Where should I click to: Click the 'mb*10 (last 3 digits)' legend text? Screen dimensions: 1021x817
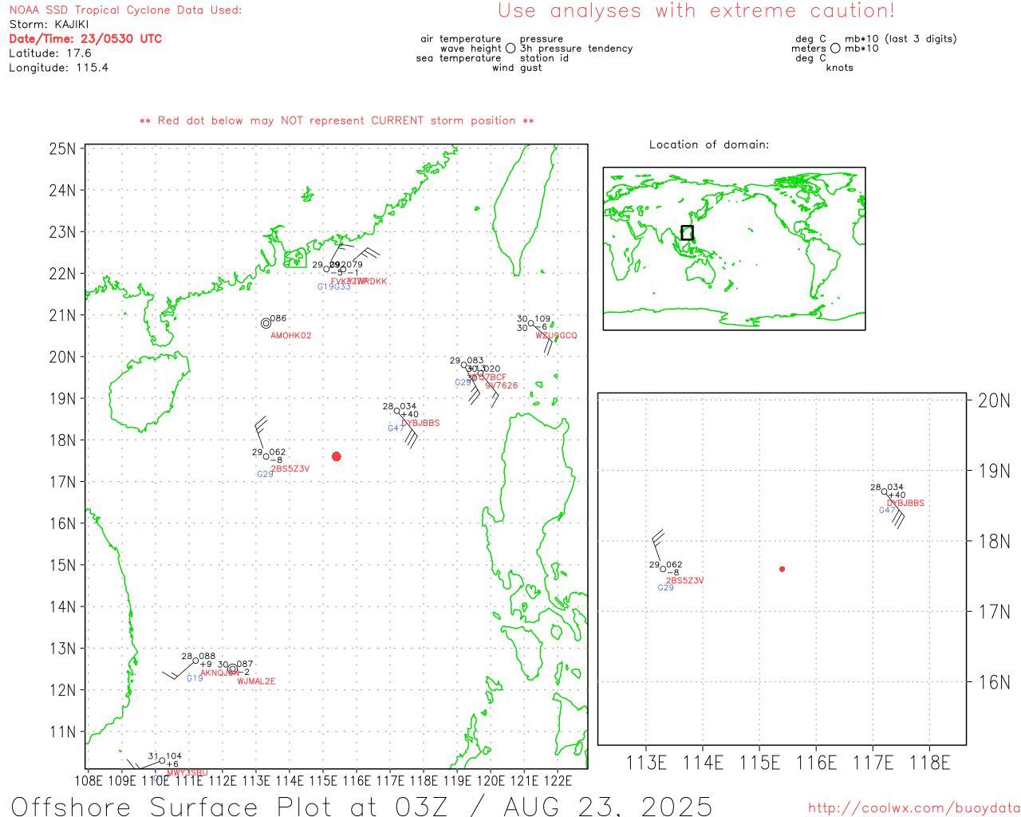pos(901,39)
